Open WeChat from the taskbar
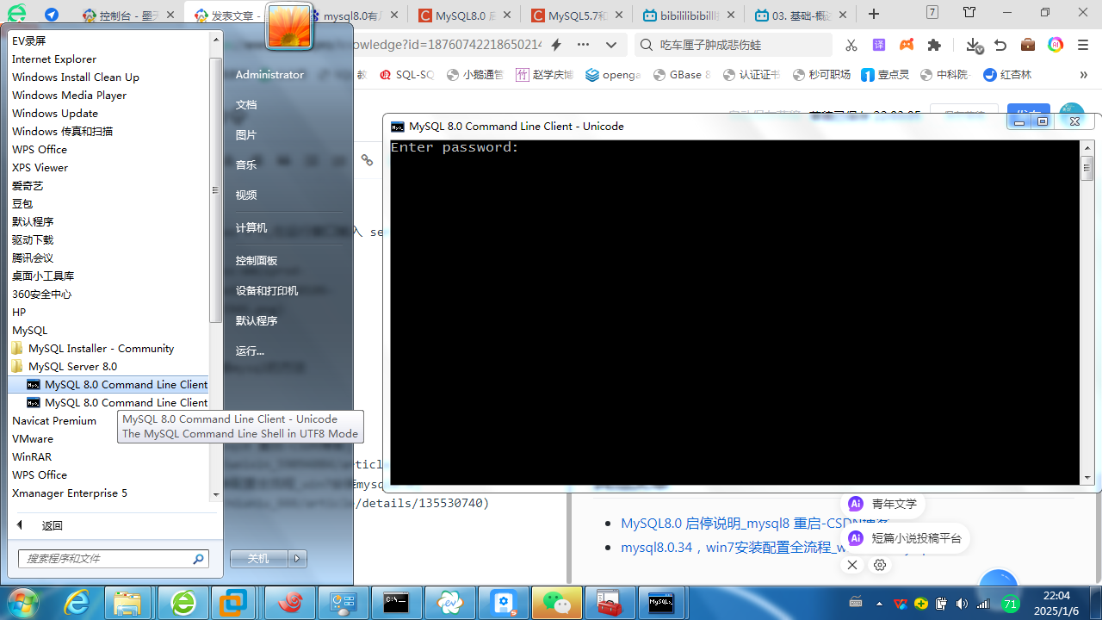 click(x=556, y=604)
